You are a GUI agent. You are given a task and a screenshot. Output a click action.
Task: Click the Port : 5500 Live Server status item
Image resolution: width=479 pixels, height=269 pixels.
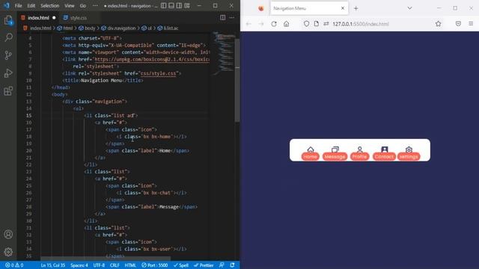coord(155,265)
